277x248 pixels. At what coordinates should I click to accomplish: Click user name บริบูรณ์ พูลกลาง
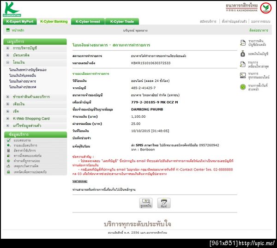tap(135, 30)
